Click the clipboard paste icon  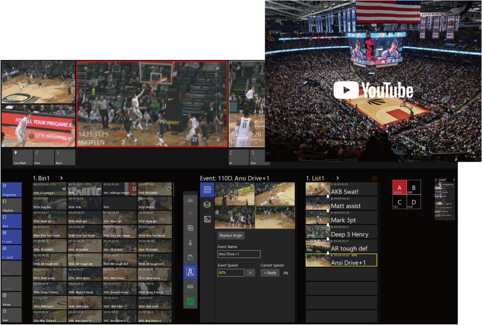pos(190,257)
